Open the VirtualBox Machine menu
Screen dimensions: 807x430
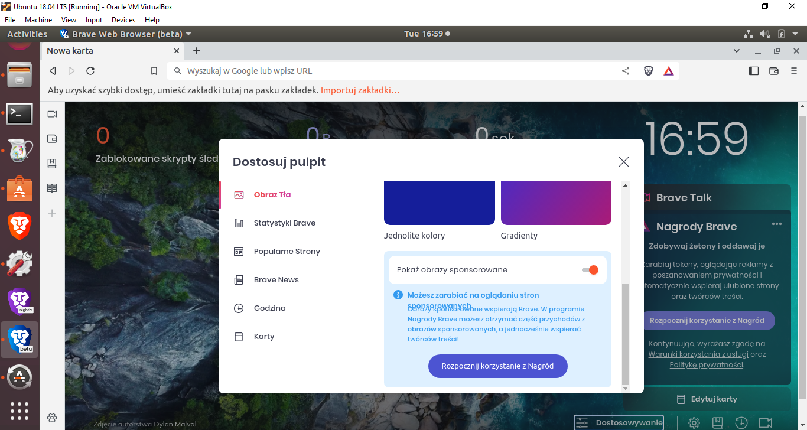click(38, 20)
